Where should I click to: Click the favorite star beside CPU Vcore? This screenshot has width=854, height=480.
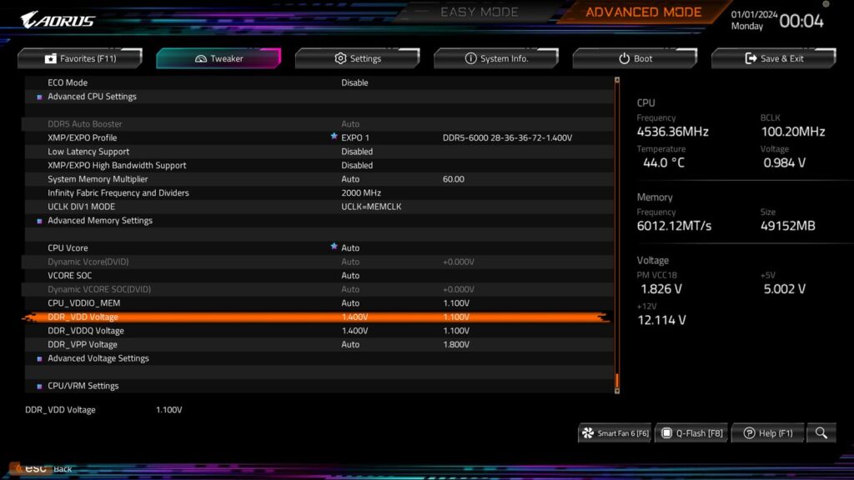pyautogui.click(x=334, y=246)
